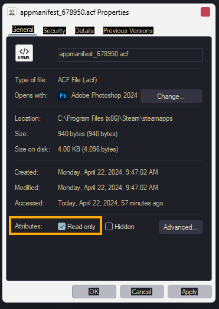Enable the Hidden attribute checkbox
The image size is (219, 309).
click(109, 227)
